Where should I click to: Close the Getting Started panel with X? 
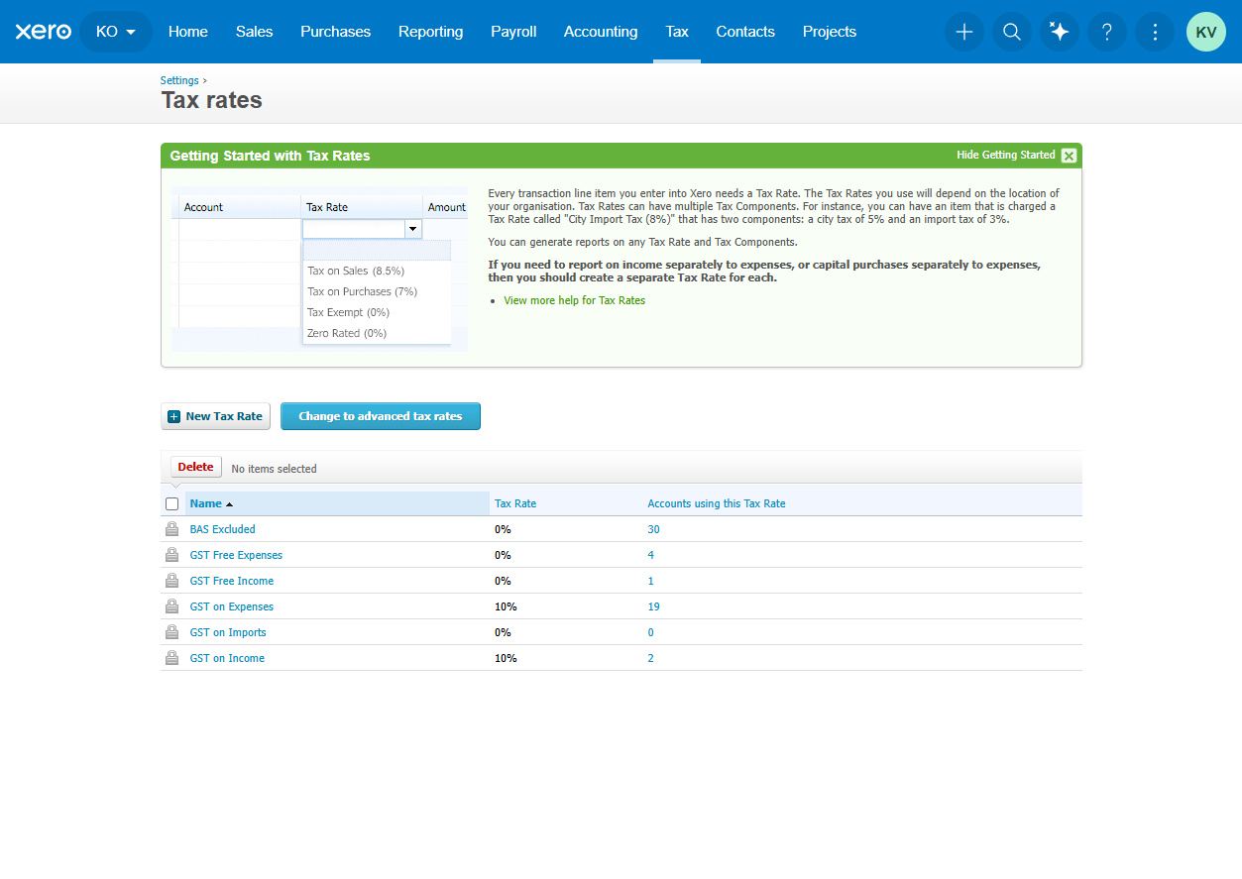pos(1069,156)
